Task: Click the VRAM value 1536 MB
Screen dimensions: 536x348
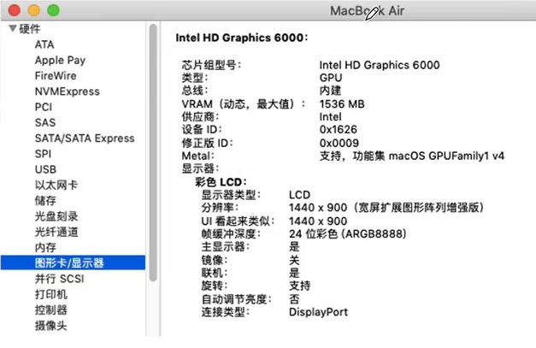Action: coord(342,104)
